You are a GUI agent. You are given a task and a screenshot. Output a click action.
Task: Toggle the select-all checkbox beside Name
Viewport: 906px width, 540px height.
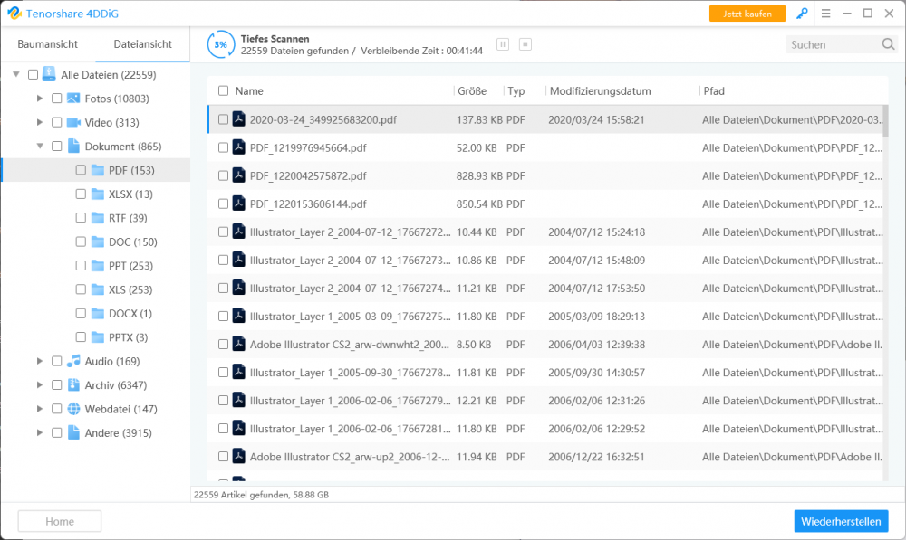[x=223, y=90]
